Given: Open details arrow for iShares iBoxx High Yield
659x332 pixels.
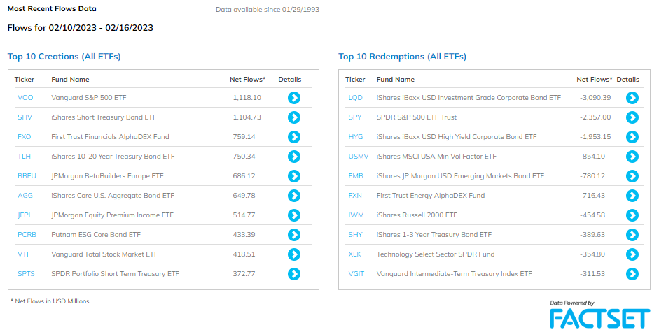Looking at the screenshot, I should (x=632, y=137).
